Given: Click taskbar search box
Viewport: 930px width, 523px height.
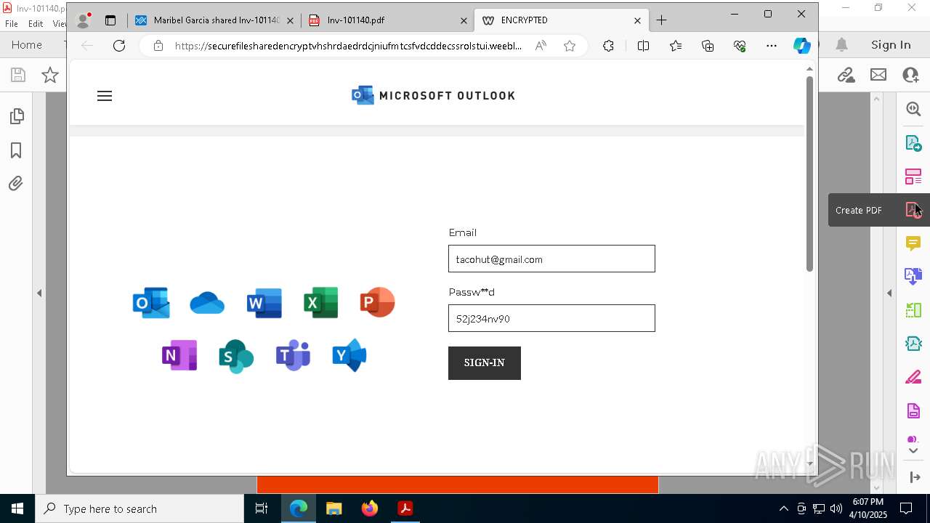Looking at the screenshot, I should (139, 508).
